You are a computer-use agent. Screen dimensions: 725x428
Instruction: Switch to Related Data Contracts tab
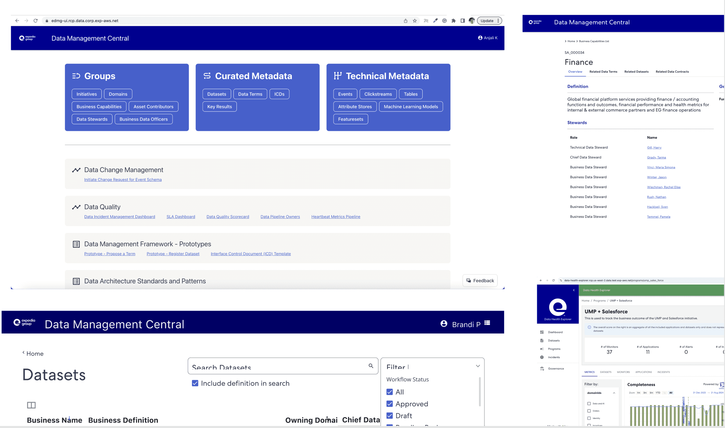point(672,72)
